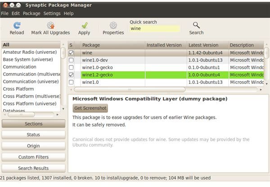This screenshot has height=187, width=270.
Task: Open the Help menu
Action: 68,13
